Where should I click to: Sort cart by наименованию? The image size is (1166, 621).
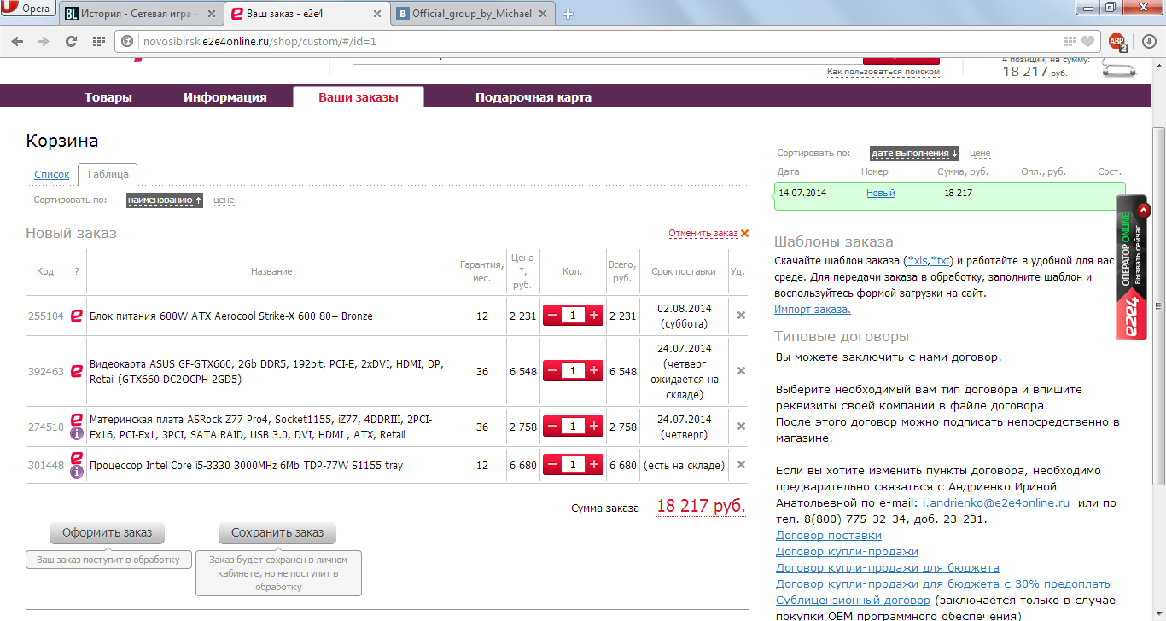pos(165,200)
